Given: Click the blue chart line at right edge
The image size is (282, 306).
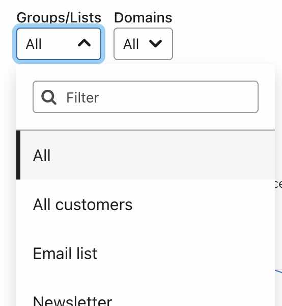Looking at the screenshot, I should [x=278, y=271].
